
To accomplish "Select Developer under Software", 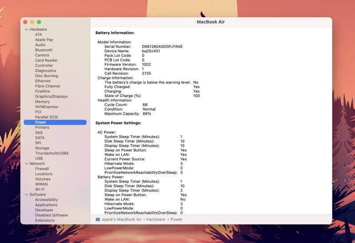I will tap(44, 210).
